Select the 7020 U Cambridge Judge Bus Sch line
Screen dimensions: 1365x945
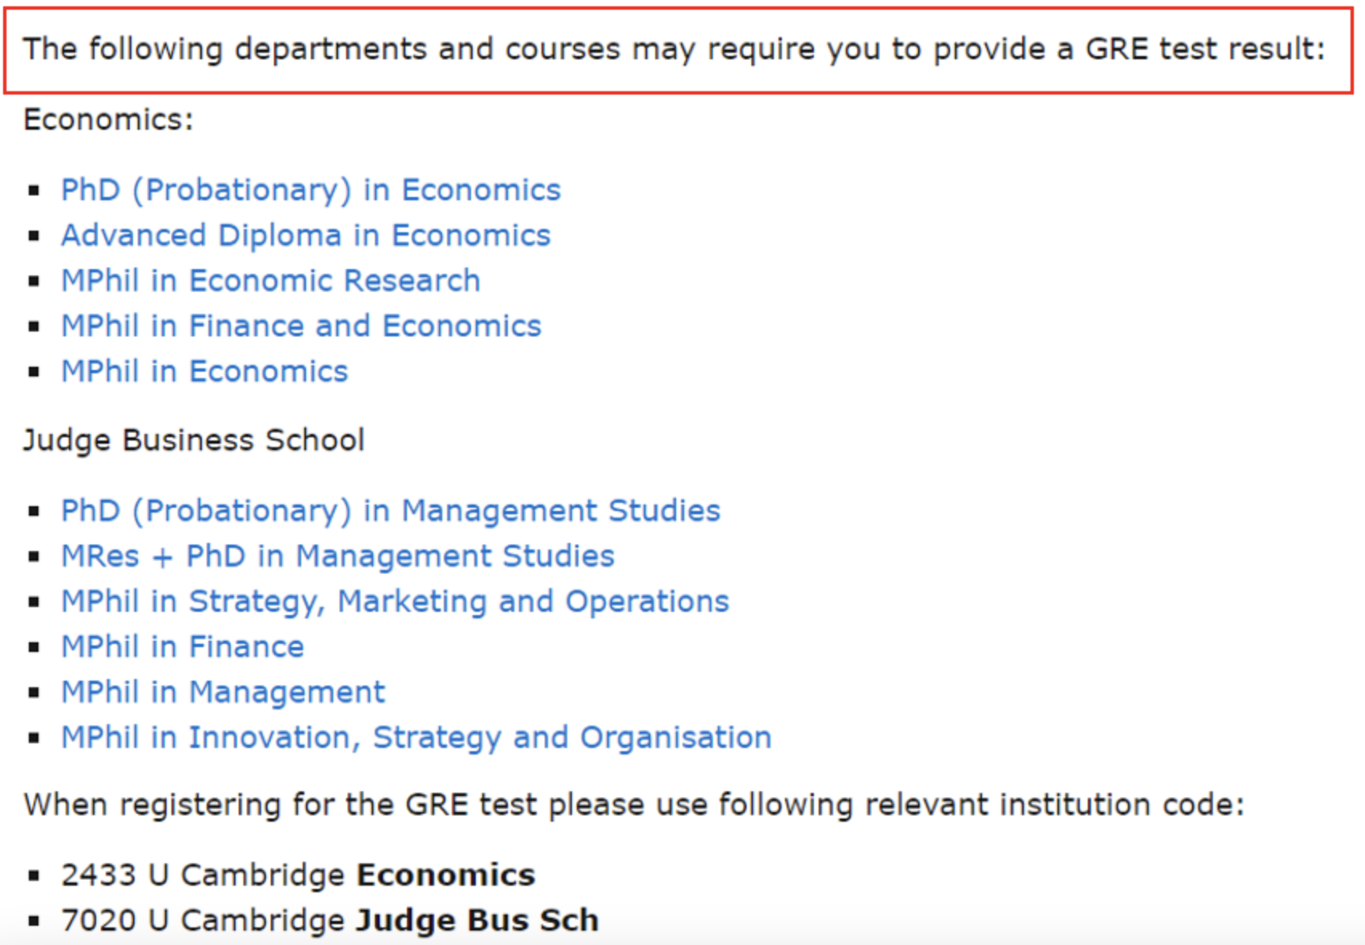pos(330,921)
